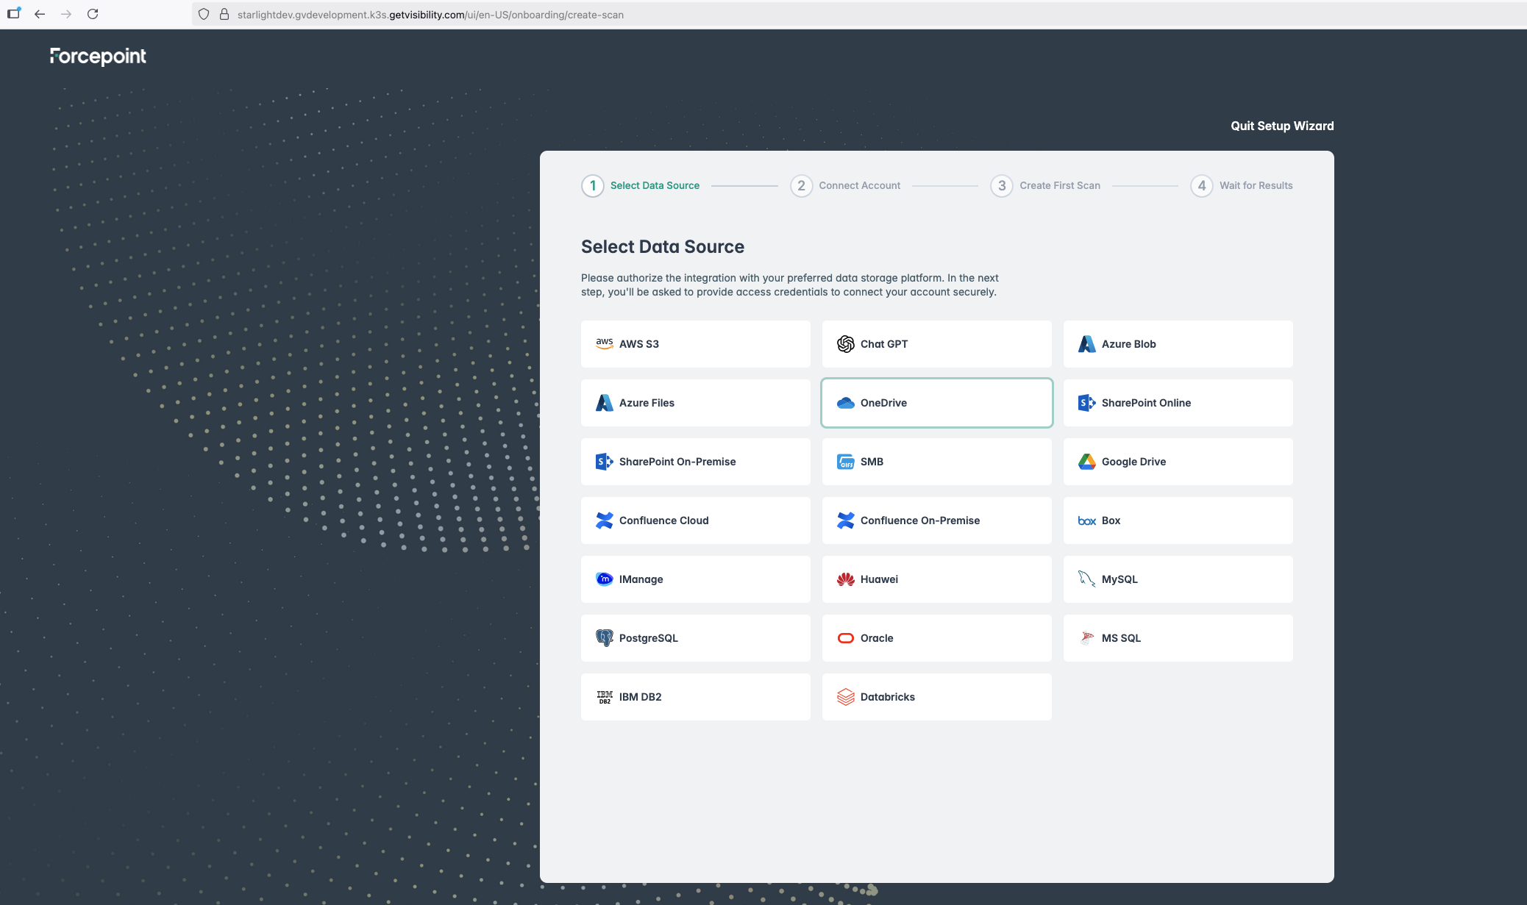Click the Huawei red flower icon
This screenshot has width=1527, height=905.
coord(845,579)
